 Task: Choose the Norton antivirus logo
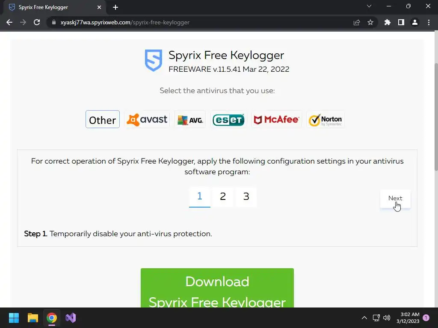pyautogui.click(x=326, y=120)
